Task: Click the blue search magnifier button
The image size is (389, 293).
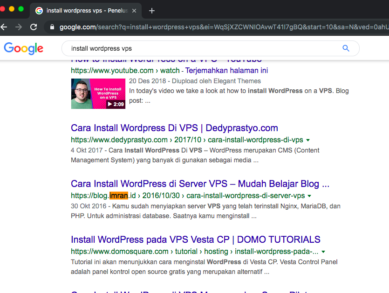Action: (x=346, y=48)
